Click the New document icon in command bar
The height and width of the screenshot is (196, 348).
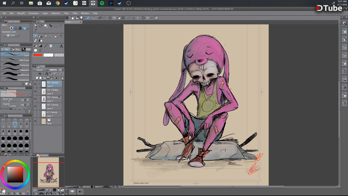tap(72, 18)
